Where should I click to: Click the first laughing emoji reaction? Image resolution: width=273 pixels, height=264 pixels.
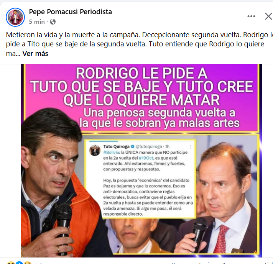10,263
